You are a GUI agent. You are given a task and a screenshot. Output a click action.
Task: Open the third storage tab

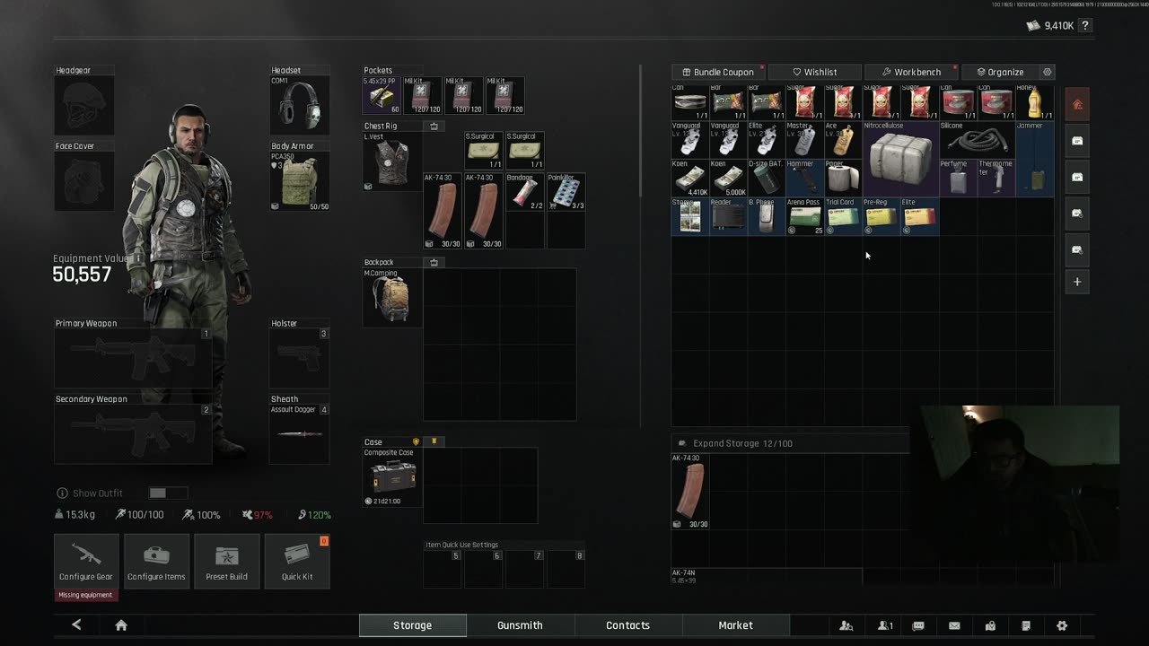coord(1077,177)
